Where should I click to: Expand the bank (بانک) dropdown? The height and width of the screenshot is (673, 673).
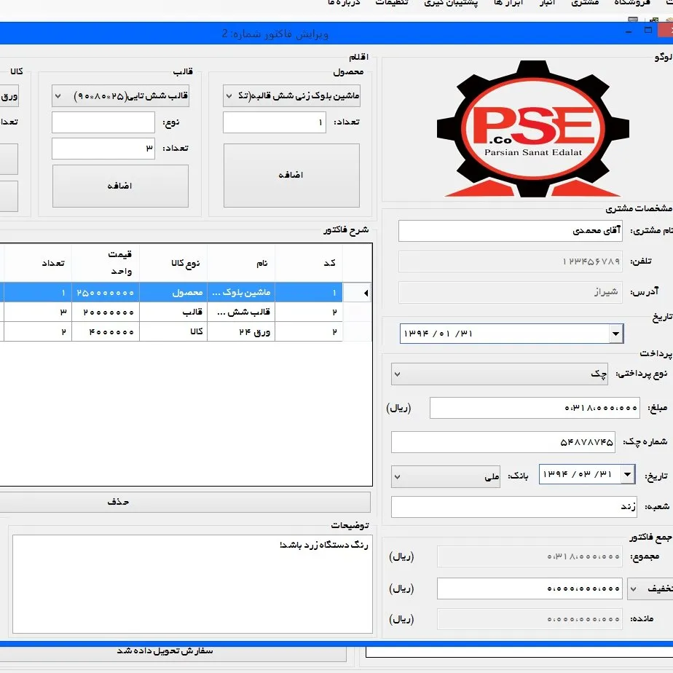click(x=398, y=476)
